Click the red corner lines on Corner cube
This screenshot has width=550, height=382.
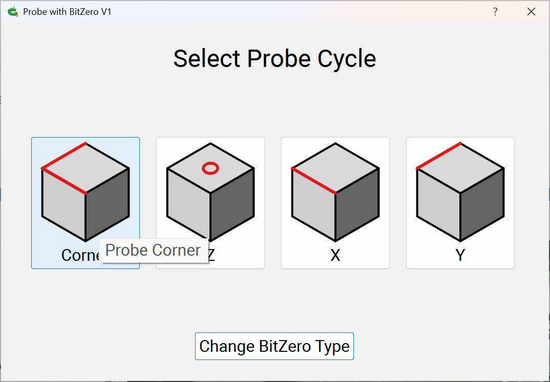[x=64, y=181]
